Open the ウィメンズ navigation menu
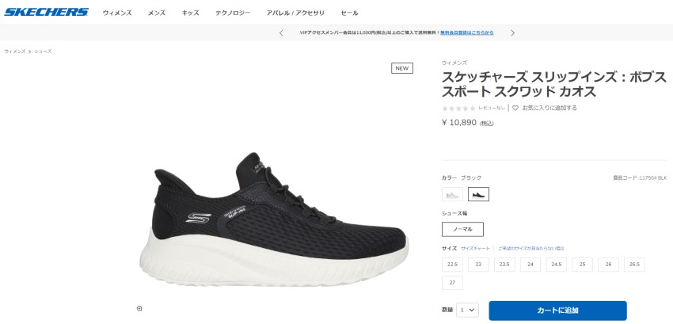673x324 pixels. [x=117, y=13]
